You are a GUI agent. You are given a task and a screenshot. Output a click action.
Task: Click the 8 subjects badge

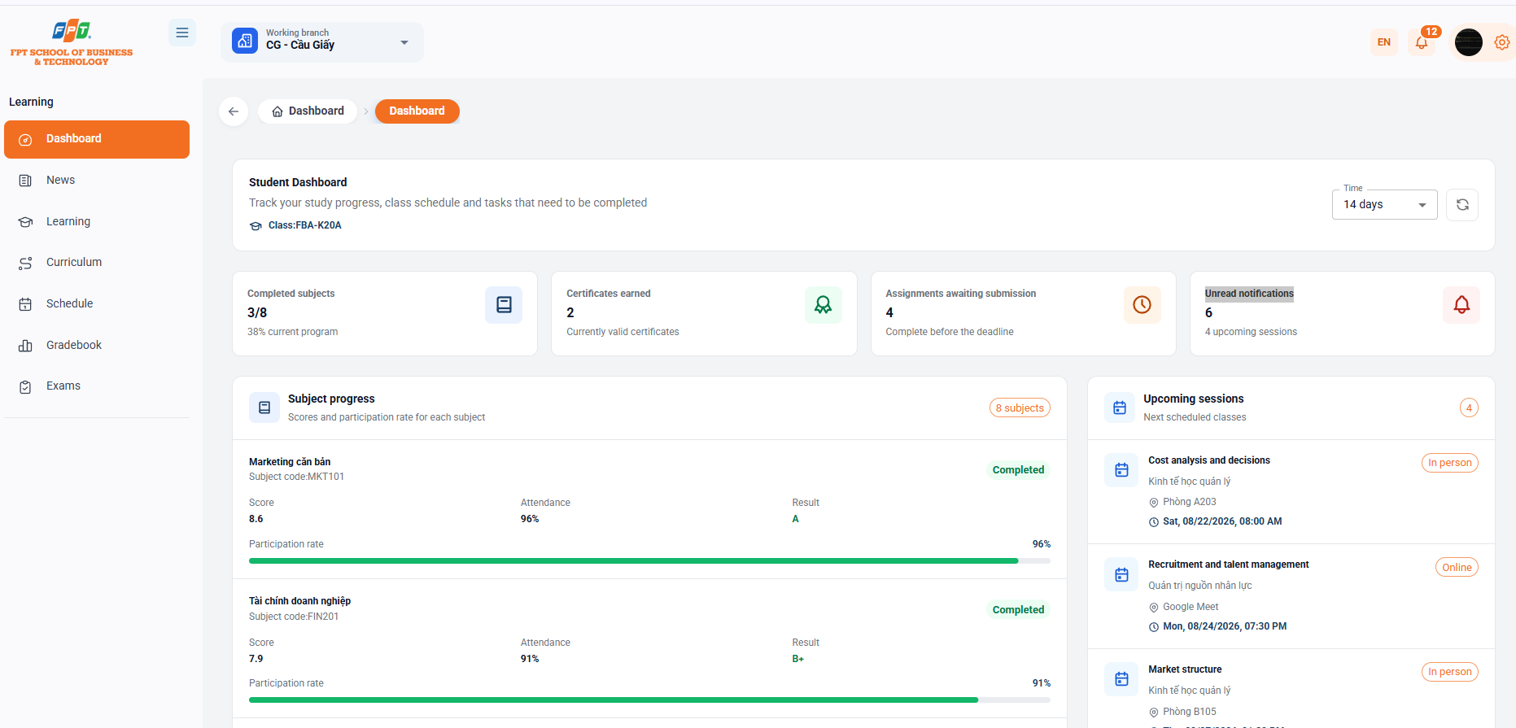coord(1020,408)
